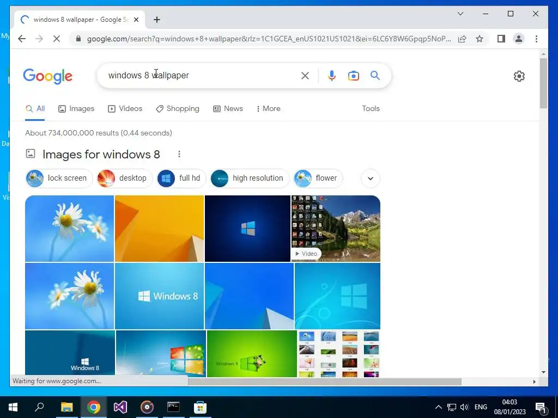Click horizontal scrollbar right arrow
Screen dimensions: 558x418
(x=534, y=382)
